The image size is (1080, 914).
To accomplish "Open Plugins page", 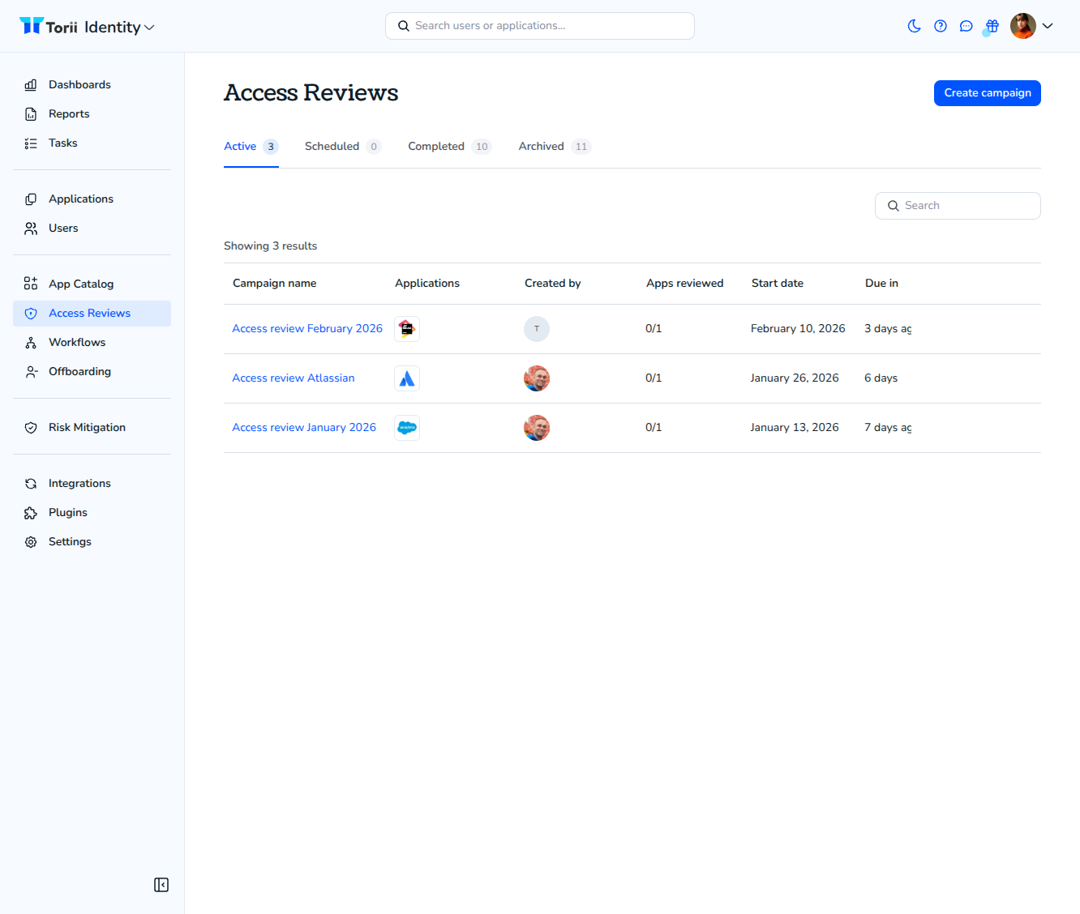I will (x=92, y=512).
